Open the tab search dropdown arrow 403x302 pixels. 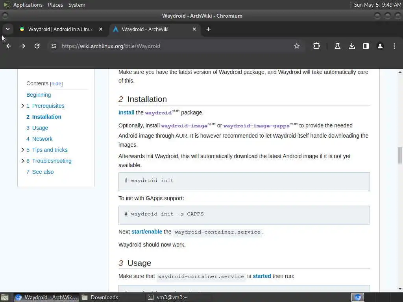pos(8,29)
